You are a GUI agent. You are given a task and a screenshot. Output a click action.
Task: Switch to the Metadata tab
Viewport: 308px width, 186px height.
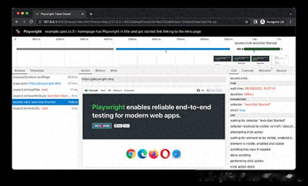coord(37,71)
